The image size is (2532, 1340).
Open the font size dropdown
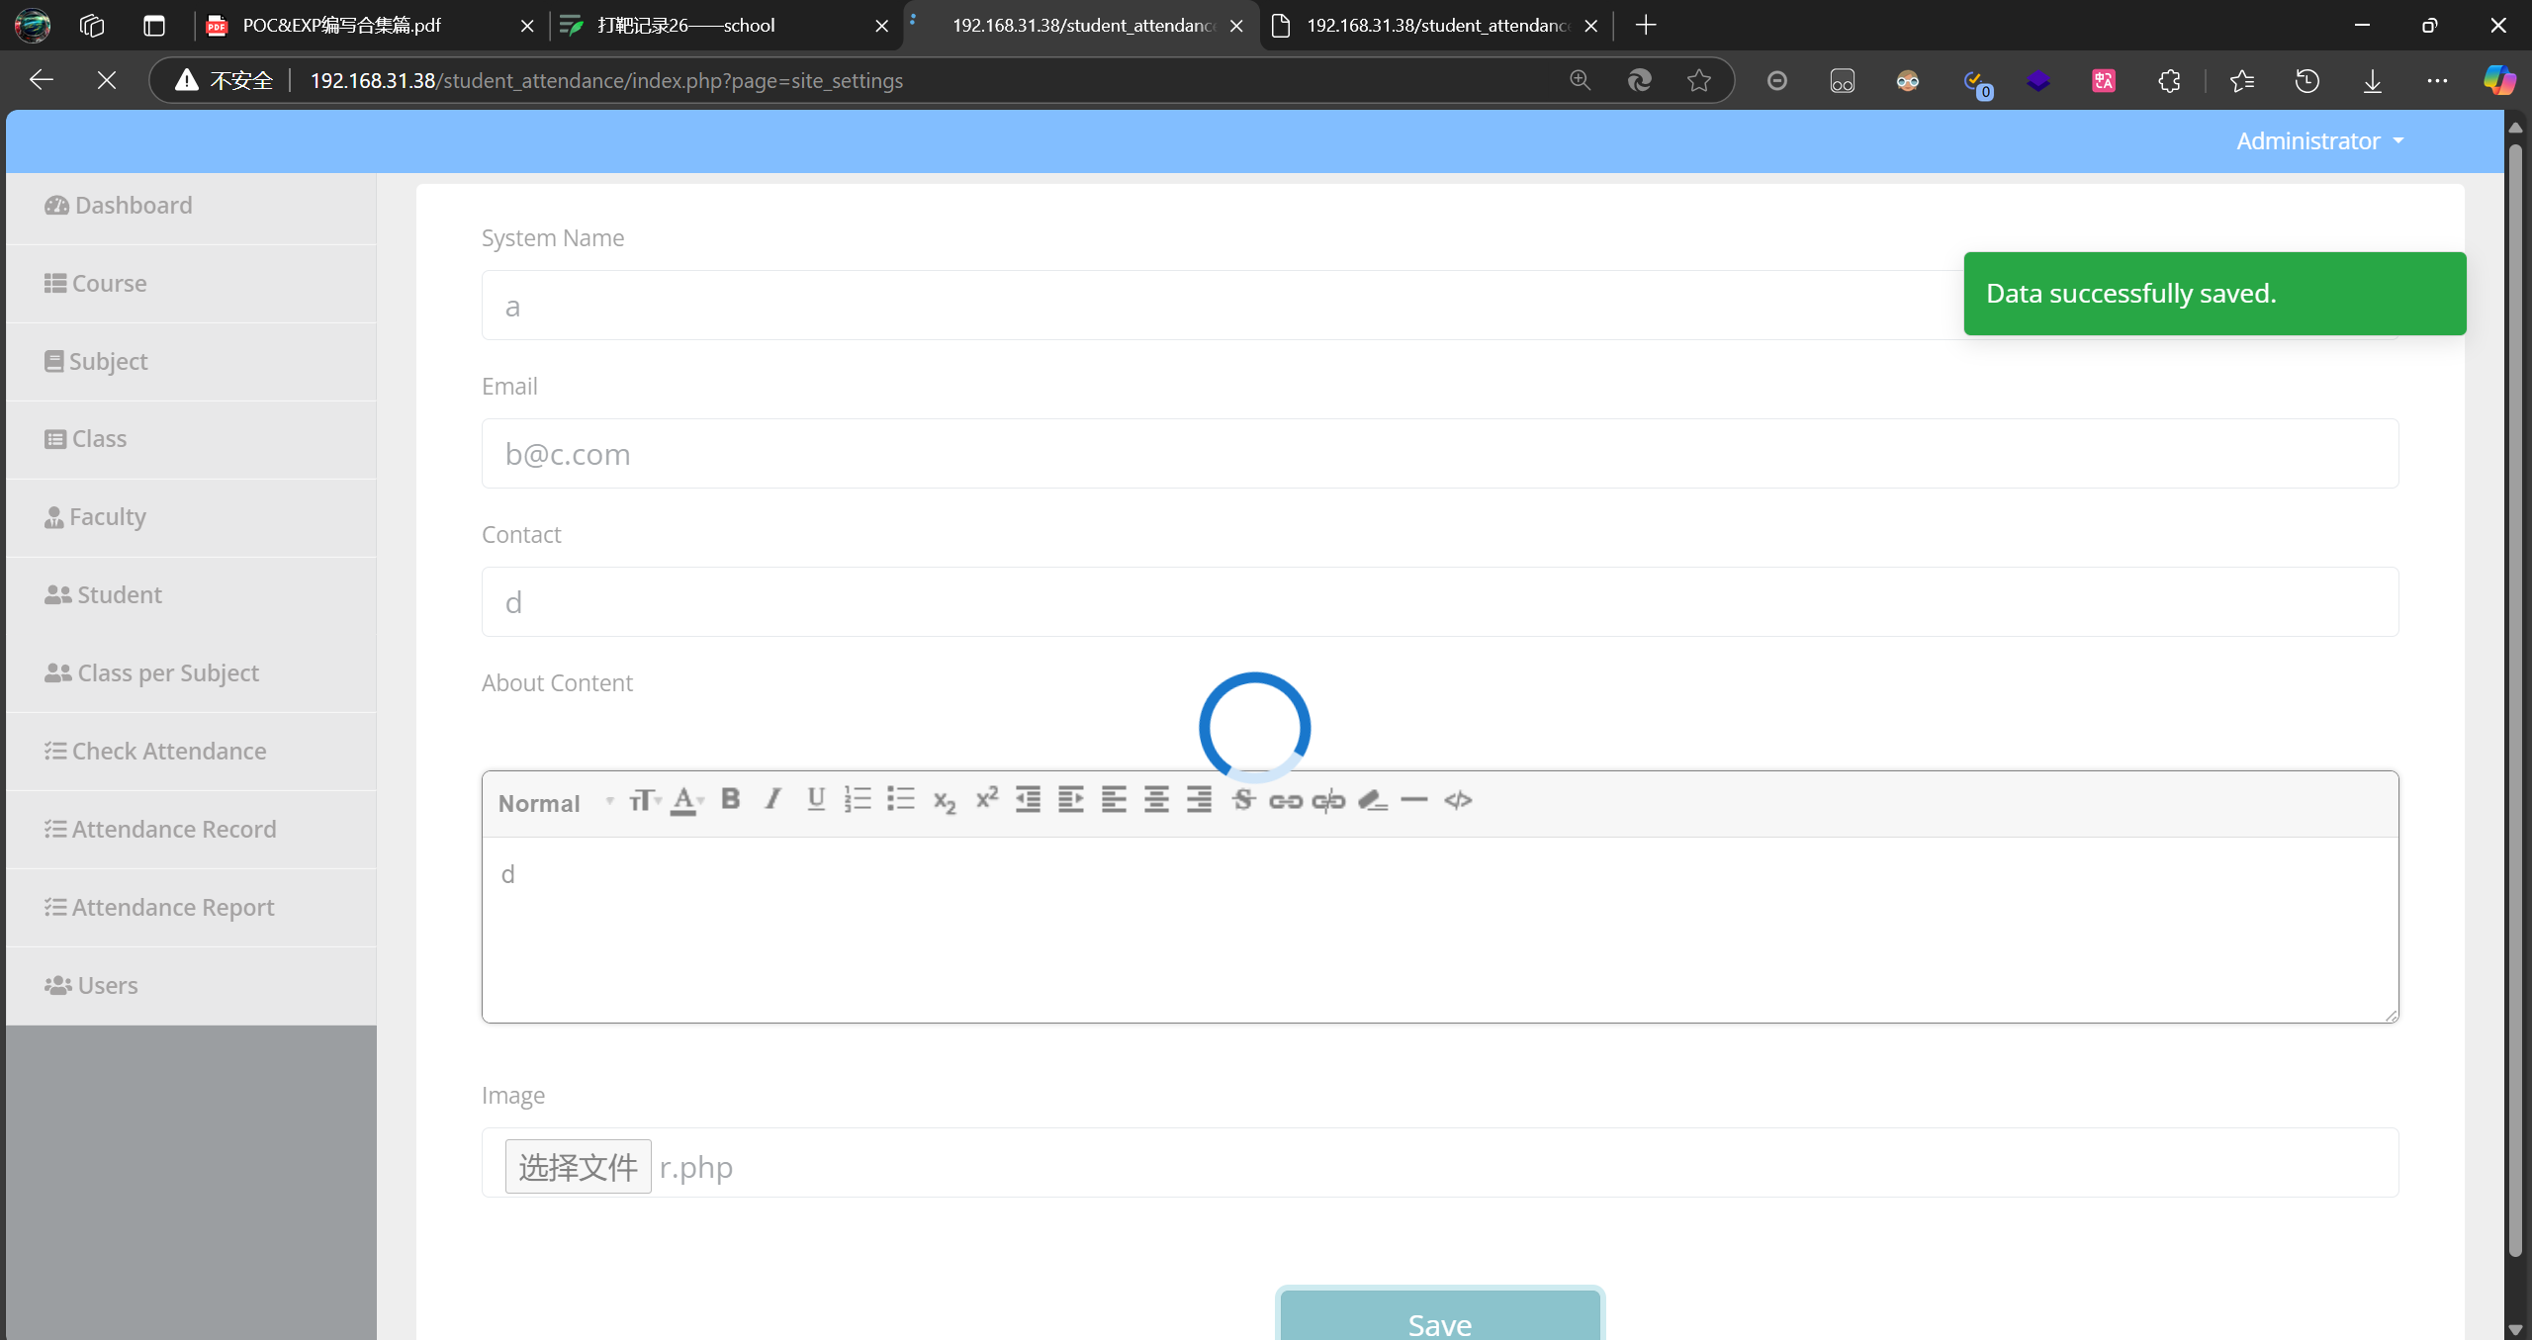click(644, 799)
